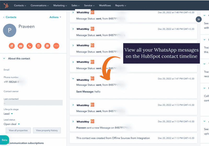The image size is (209, 146).
Task: Click View property history button
Action: tap(47, 130)
